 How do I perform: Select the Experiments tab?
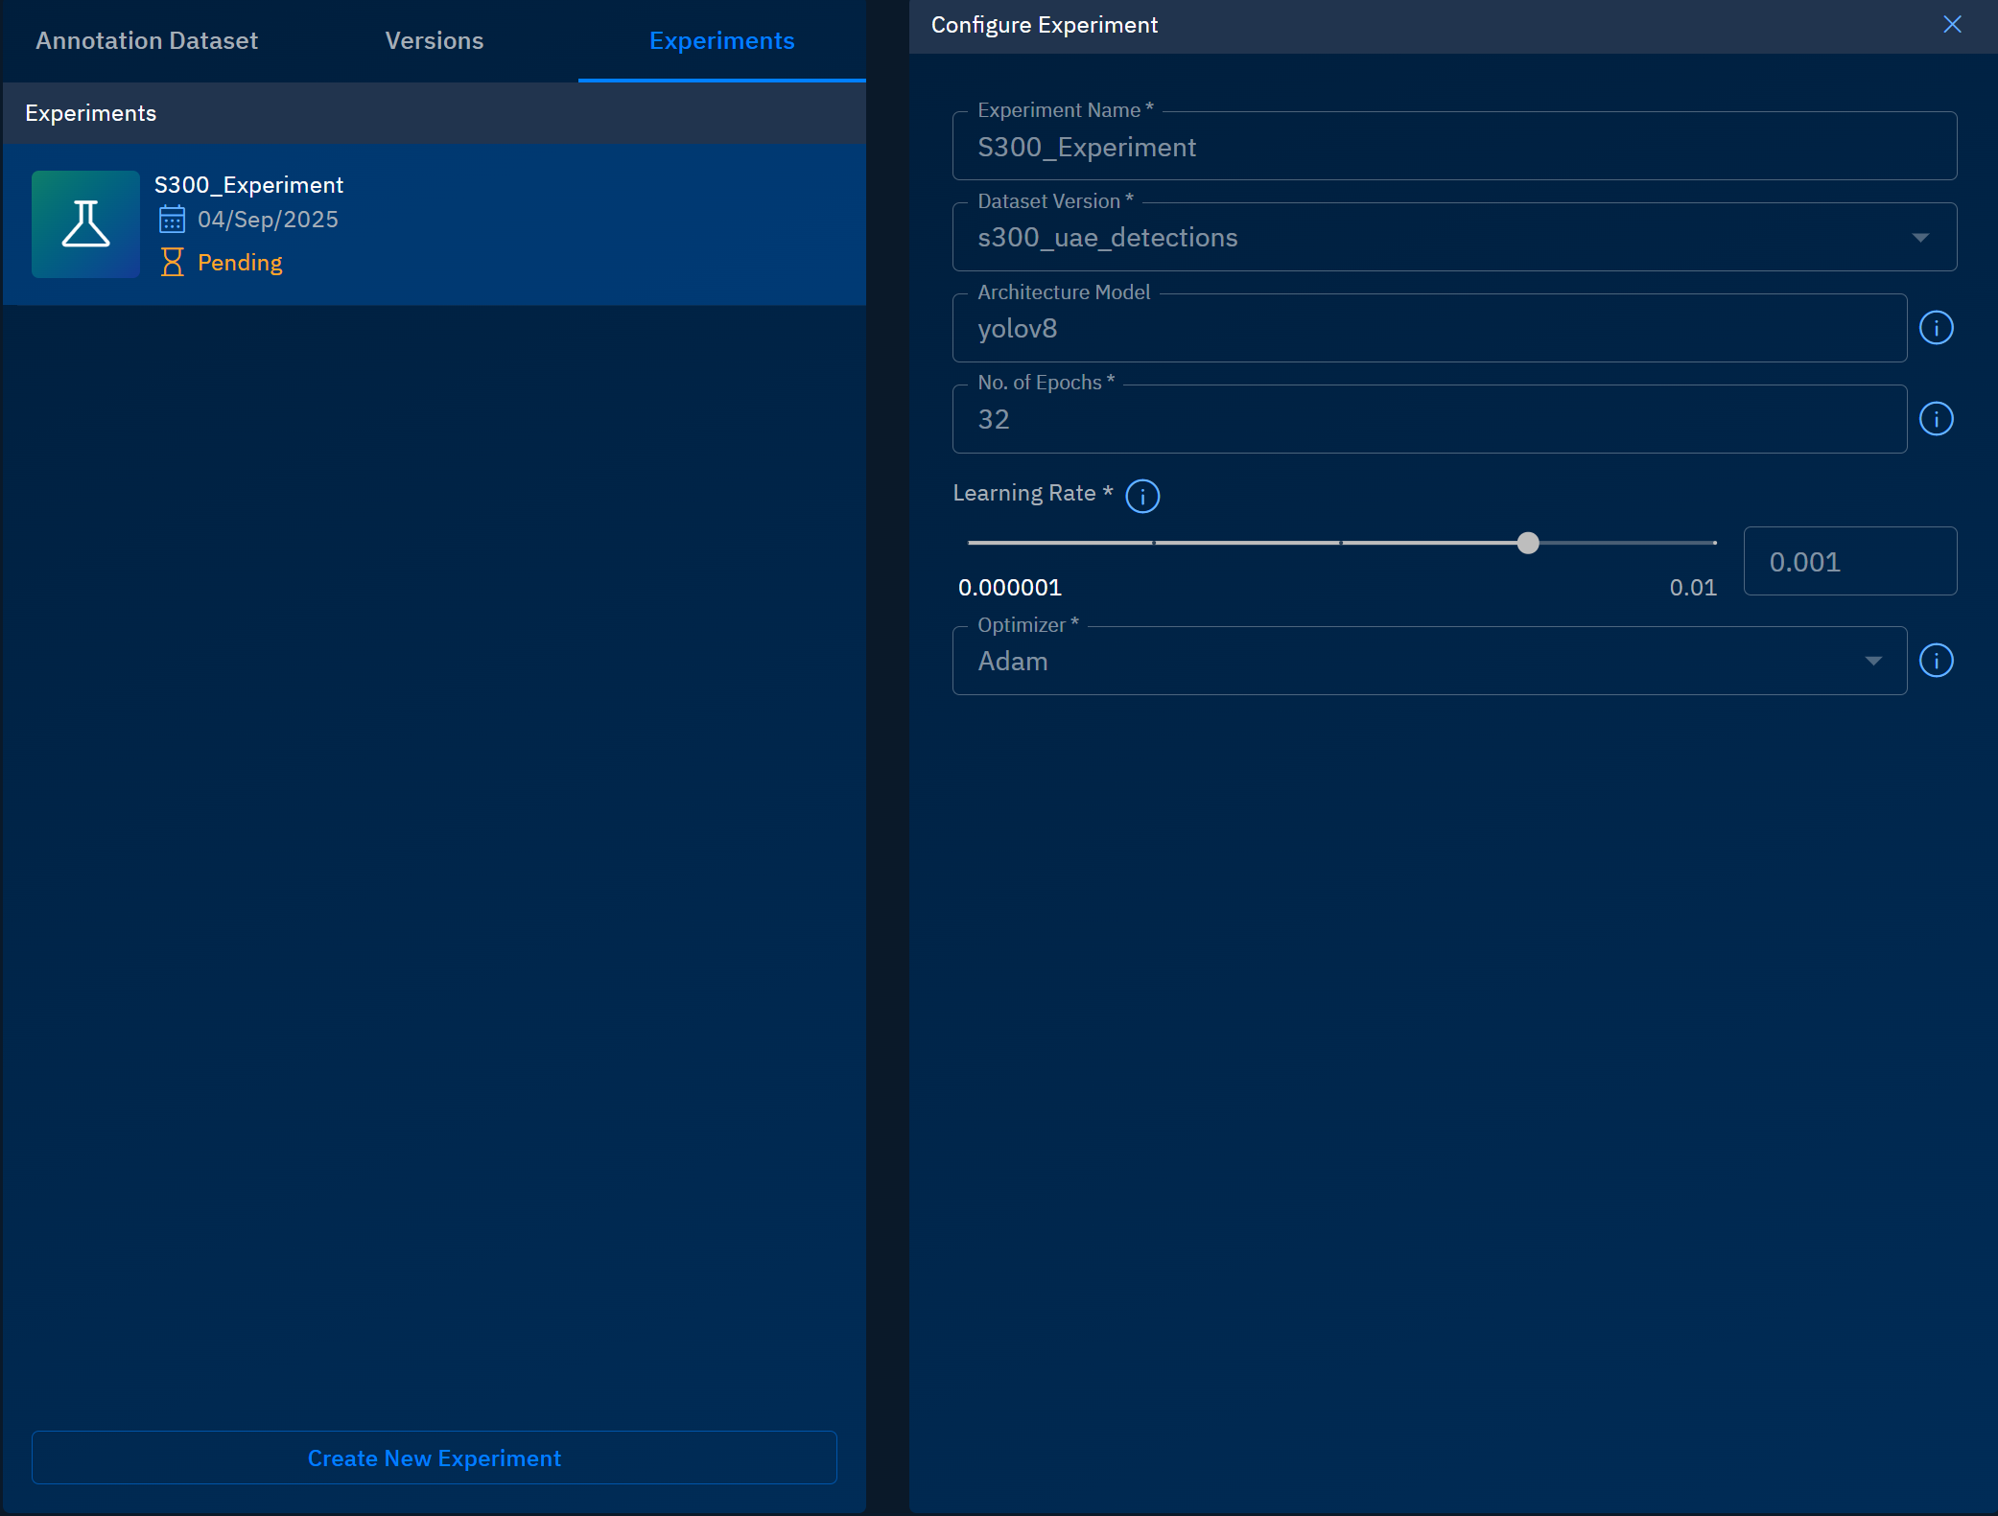pyautogui.click(x=721, y=40)
